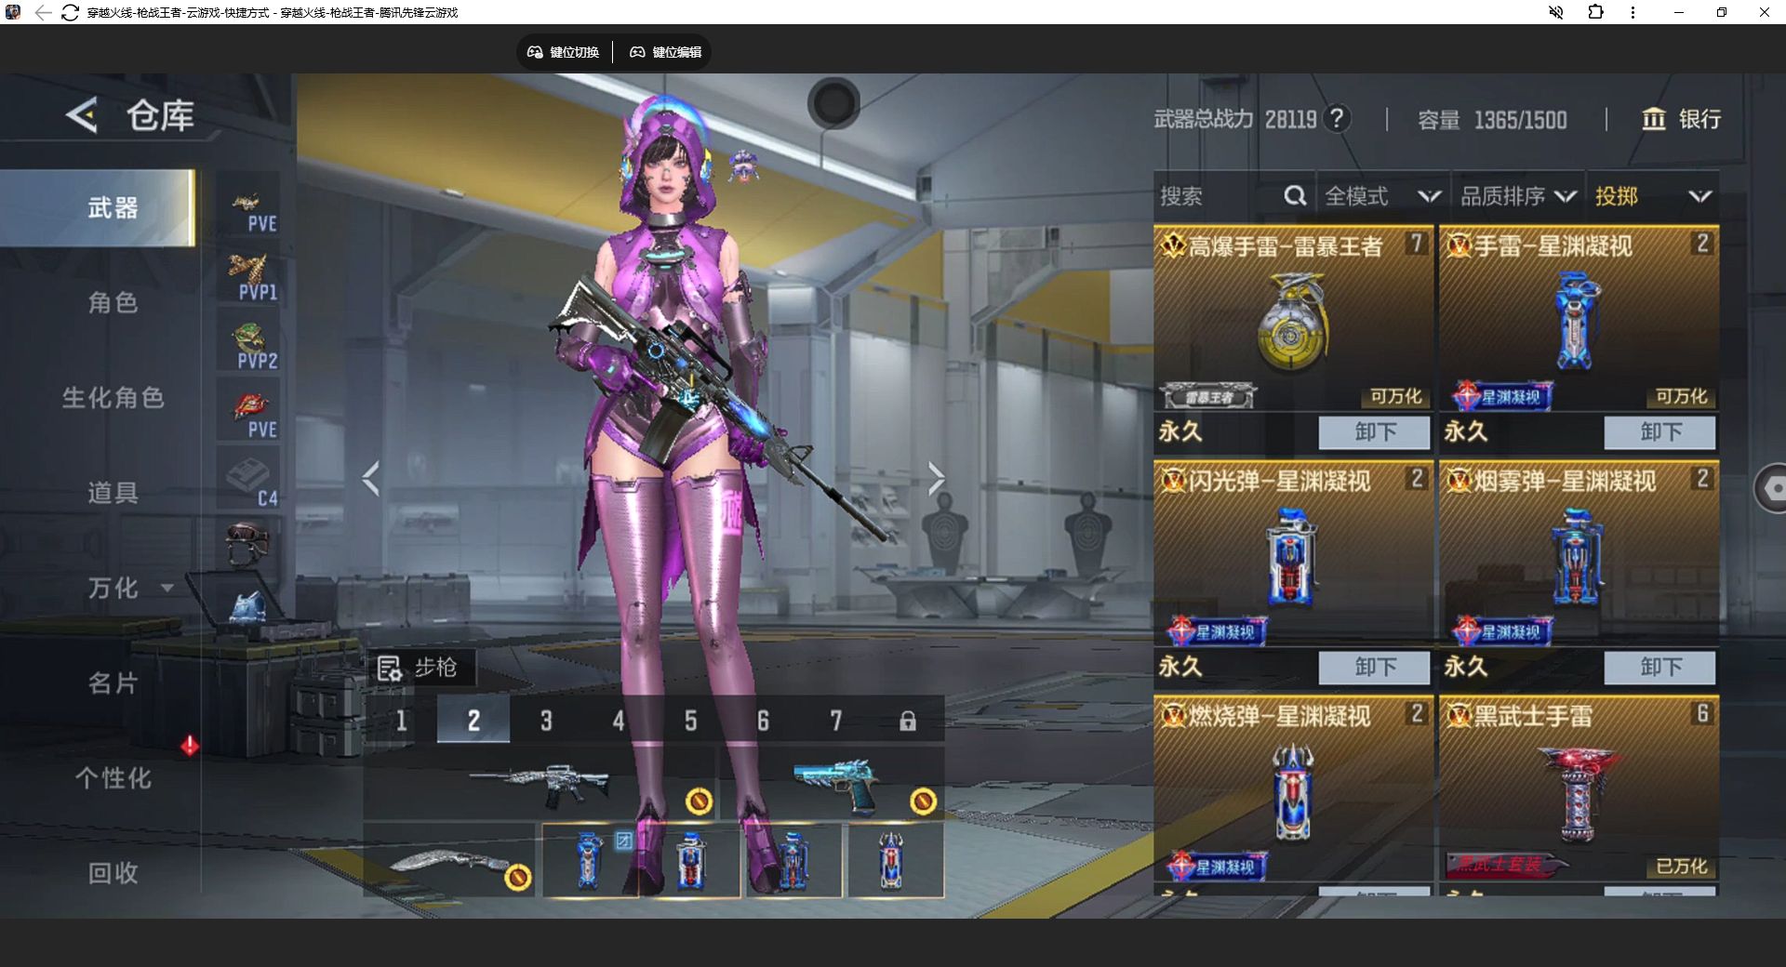
Task: Unequip 手雷-星渊凝视 with 卸下
Action: (1660, 432)
